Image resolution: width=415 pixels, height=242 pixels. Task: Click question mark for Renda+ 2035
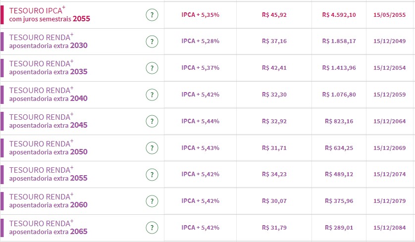tap(152, 68)
